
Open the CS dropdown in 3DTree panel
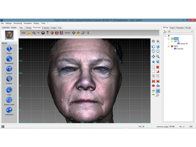pos(181,32)
